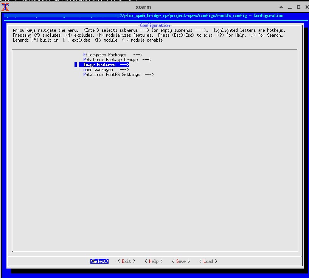Minimize the xterm window

click(290, 7)
